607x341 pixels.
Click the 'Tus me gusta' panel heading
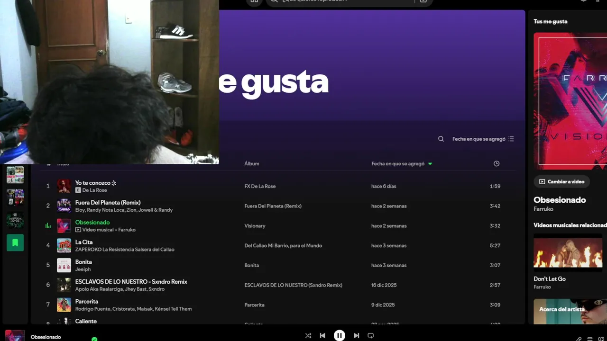[551, 21]
